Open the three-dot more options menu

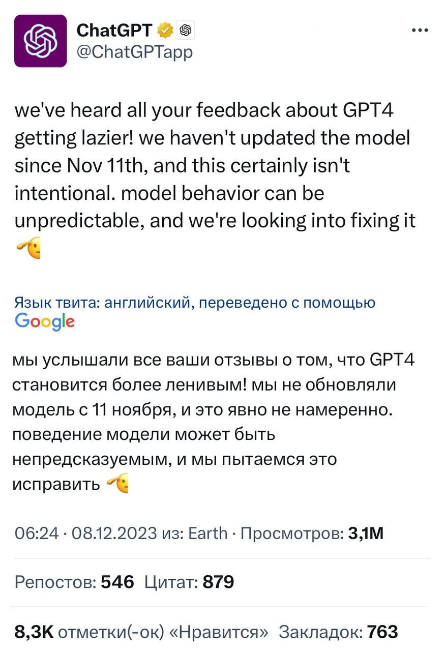click(419, 31)
